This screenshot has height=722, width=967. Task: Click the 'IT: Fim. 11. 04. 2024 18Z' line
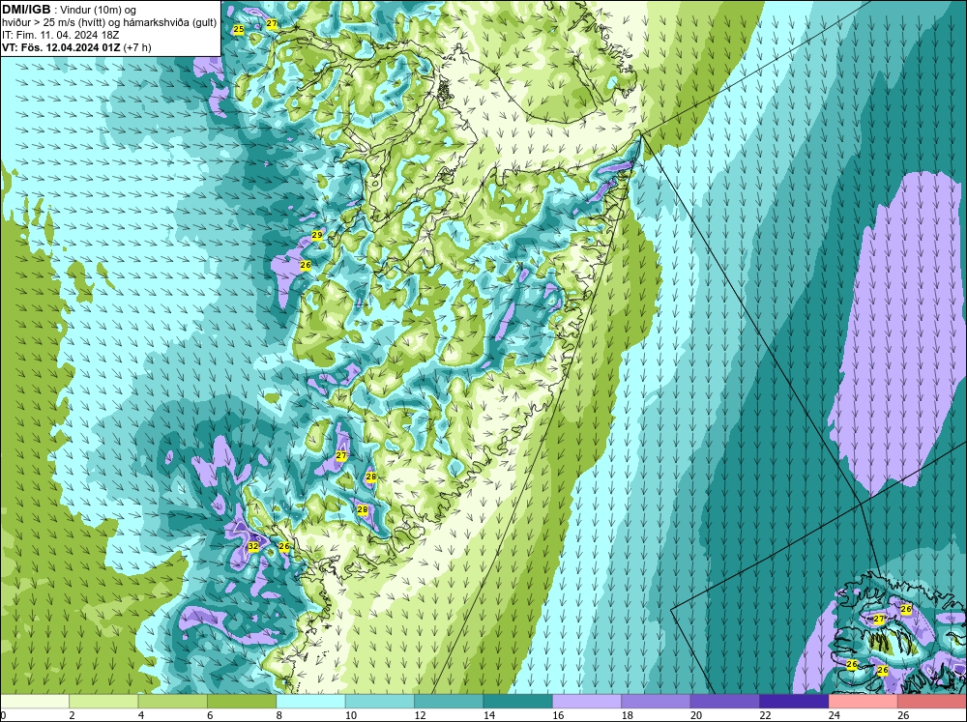pyautogui.click(x=60, y=35)
